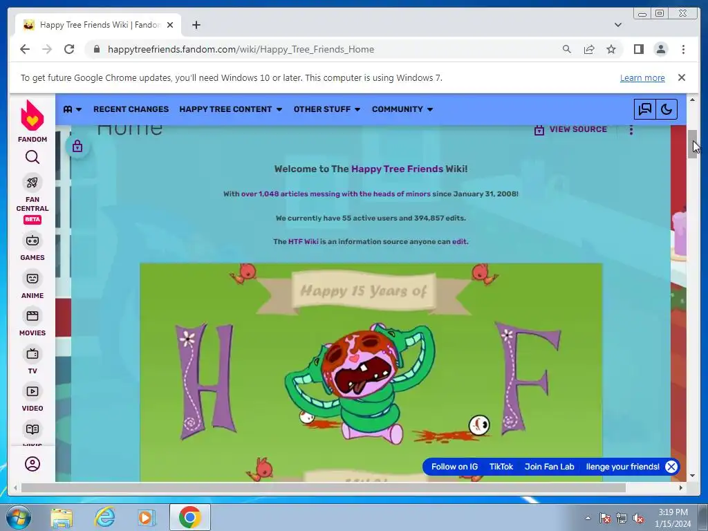Reload the current page
Screen dimensions: 708x531
[69, 49]
